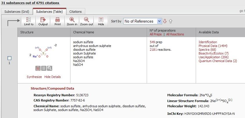245x118 pixels.
Task: Click the sodium sulfate structure drawing
Action: (43, 51)
